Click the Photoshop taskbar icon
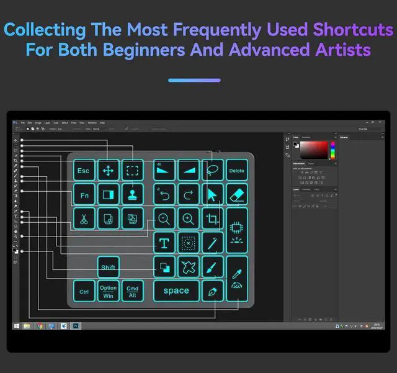The width and height of the screenshot is (397, 373). (76, 326)
